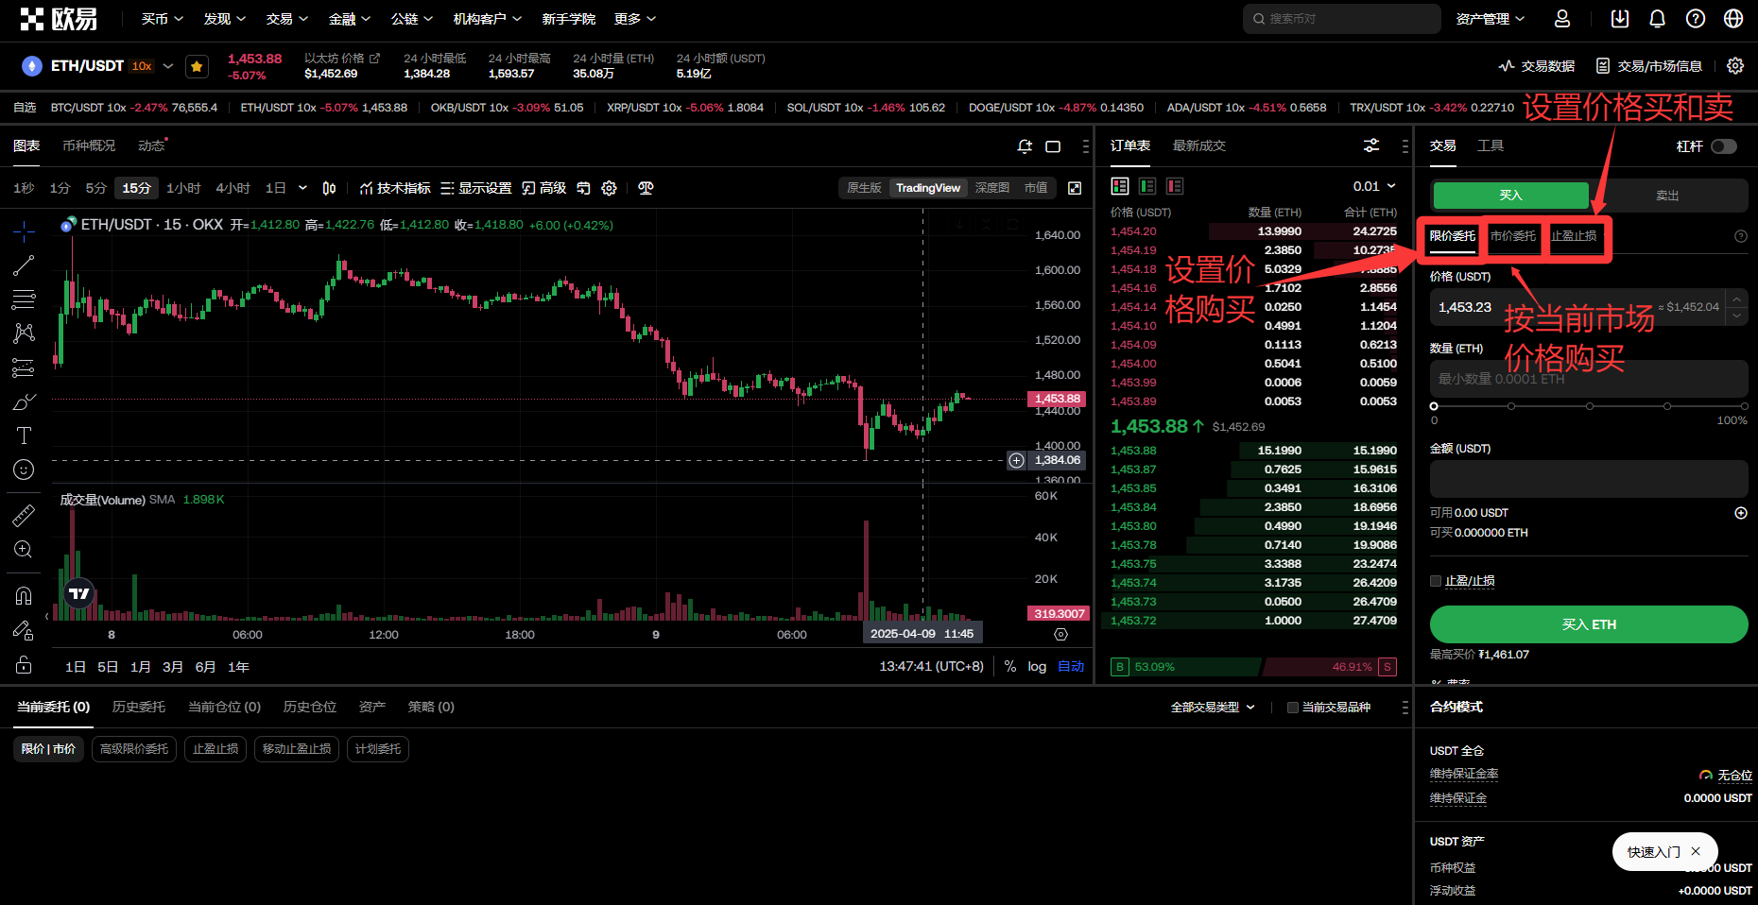
Task: Expand the 买币 menu
Action: pos(163,19)
